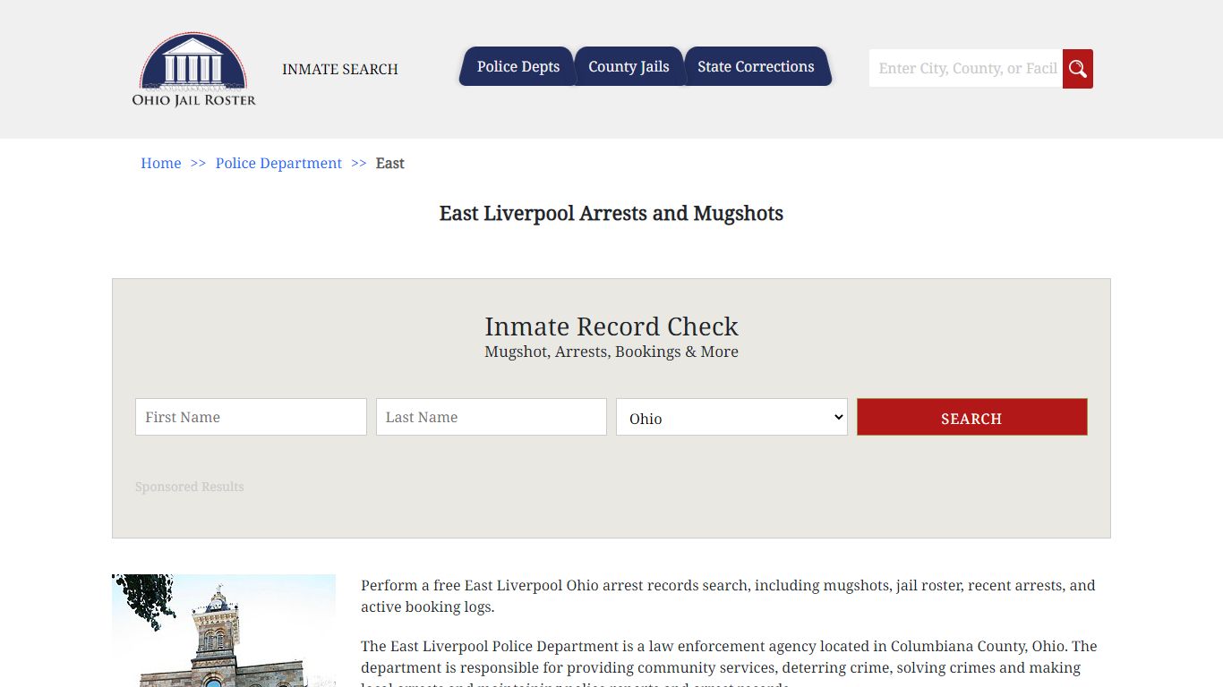Open the County Jails tab

coord(629,66)
